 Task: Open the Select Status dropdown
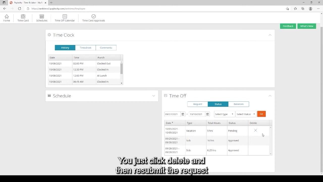246,114
